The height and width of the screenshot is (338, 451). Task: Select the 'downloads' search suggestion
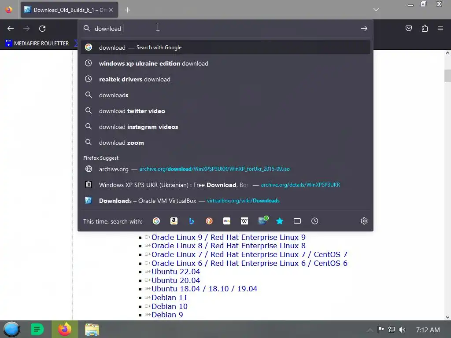click(x=225, y=95)
